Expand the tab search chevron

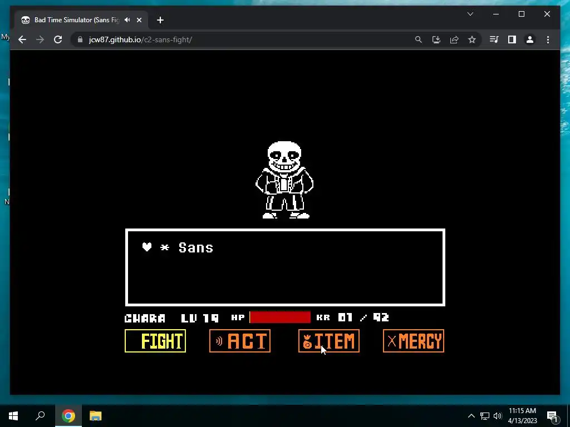(x=470, y=14)
